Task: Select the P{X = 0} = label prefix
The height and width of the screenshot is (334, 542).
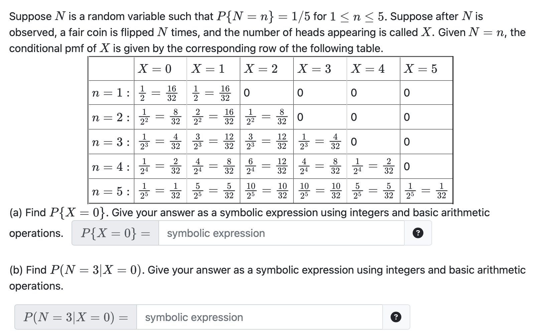Action: click(115, 233)
